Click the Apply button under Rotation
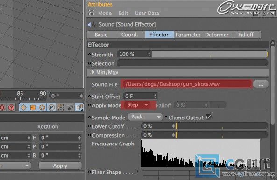 pyautogui.click(x=60, y=166)
